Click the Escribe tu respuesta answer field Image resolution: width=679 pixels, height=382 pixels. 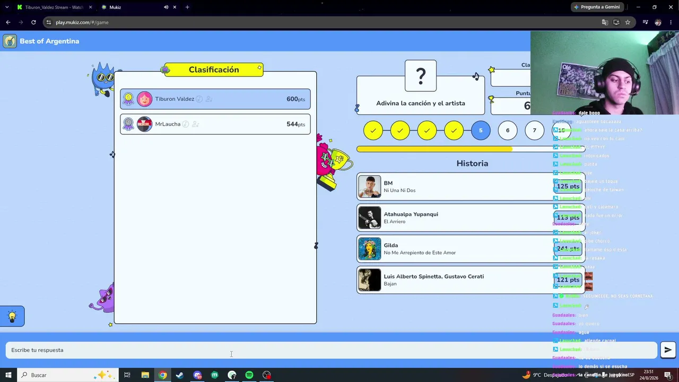[x=332, y=350]
